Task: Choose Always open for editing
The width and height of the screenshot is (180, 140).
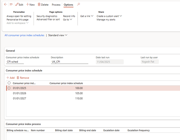Action: tap(19, 16)
